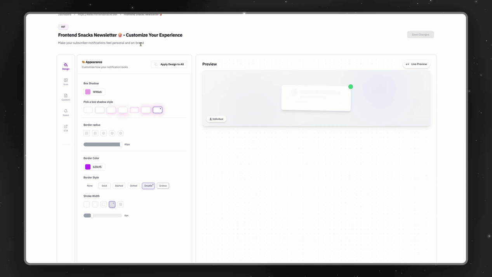
Task: Open the CTA external-link icon
Action: [x=66, y=128]
